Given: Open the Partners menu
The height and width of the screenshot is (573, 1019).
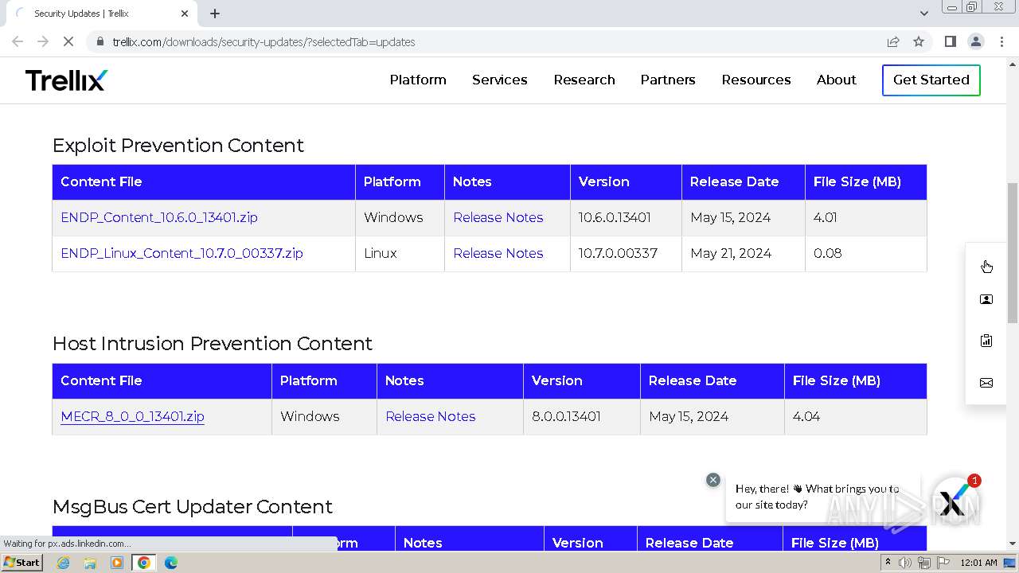Looking at the screenshot, I should [668, 80].
